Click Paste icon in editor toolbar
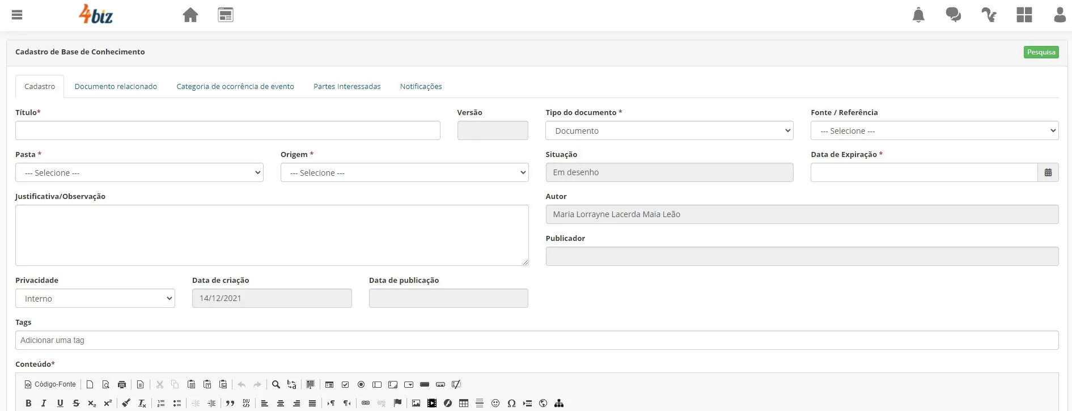The height and width of the screenshot is (411, 1072). click(192, 384)
